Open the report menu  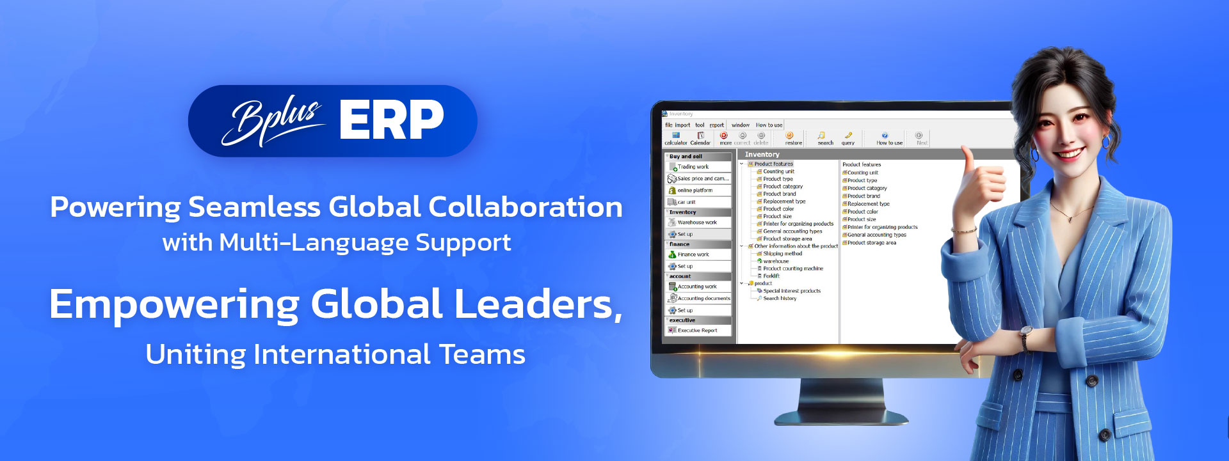717,125
